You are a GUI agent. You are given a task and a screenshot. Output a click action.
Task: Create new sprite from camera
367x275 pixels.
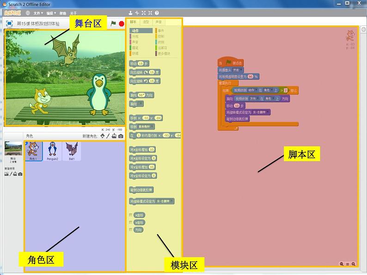pyautogui.click(x=121, y=136)
